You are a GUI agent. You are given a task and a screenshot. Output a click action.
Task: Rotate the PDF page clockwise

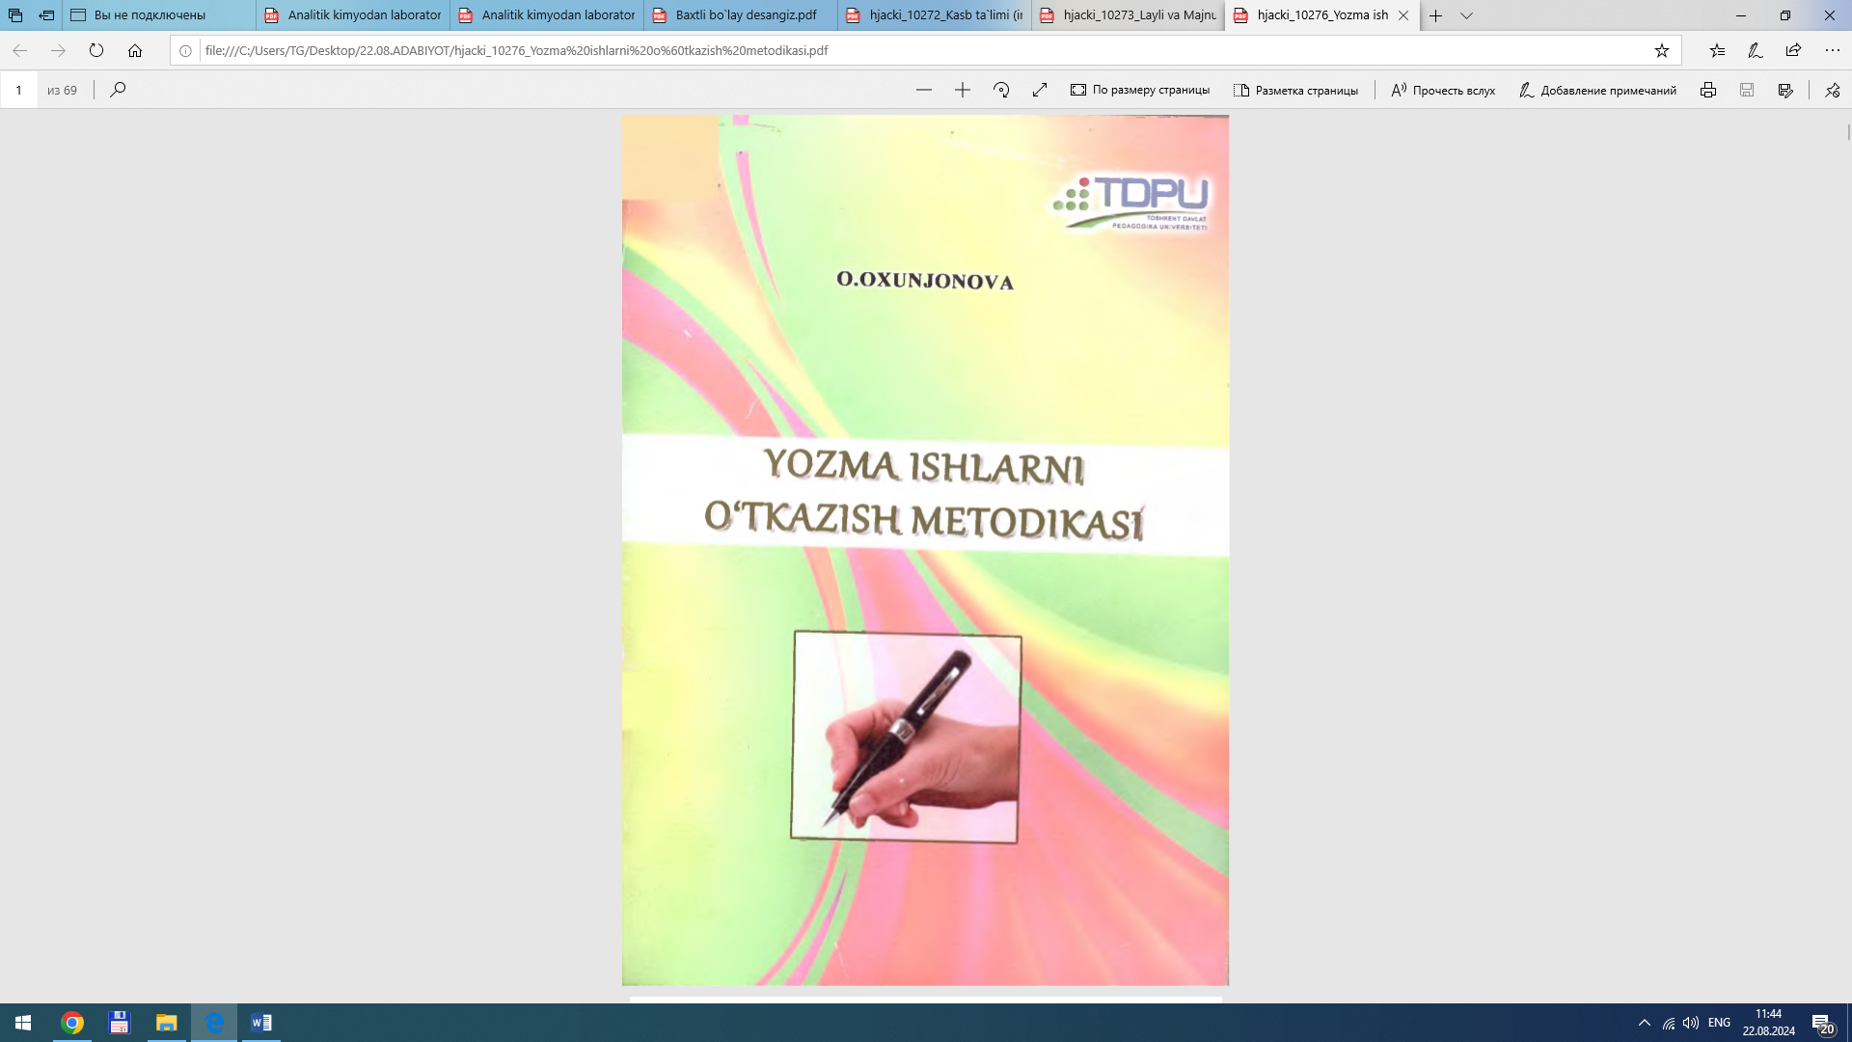tap(1001, 90)
